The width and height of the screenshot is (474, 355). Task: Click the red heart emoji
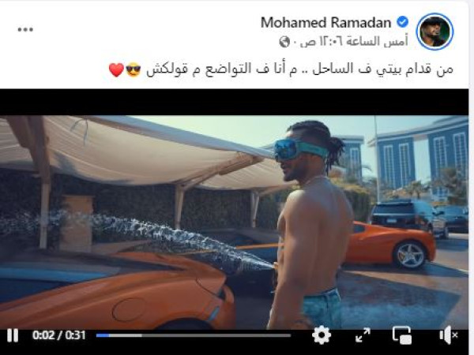116,70
